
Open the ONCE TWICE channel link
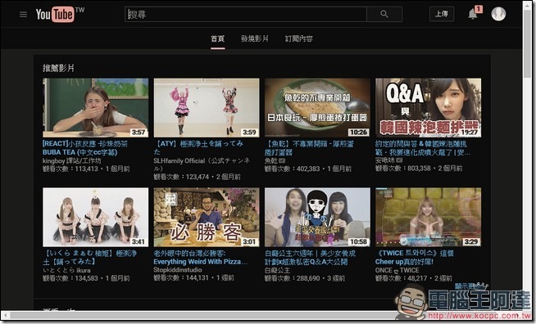397,270
